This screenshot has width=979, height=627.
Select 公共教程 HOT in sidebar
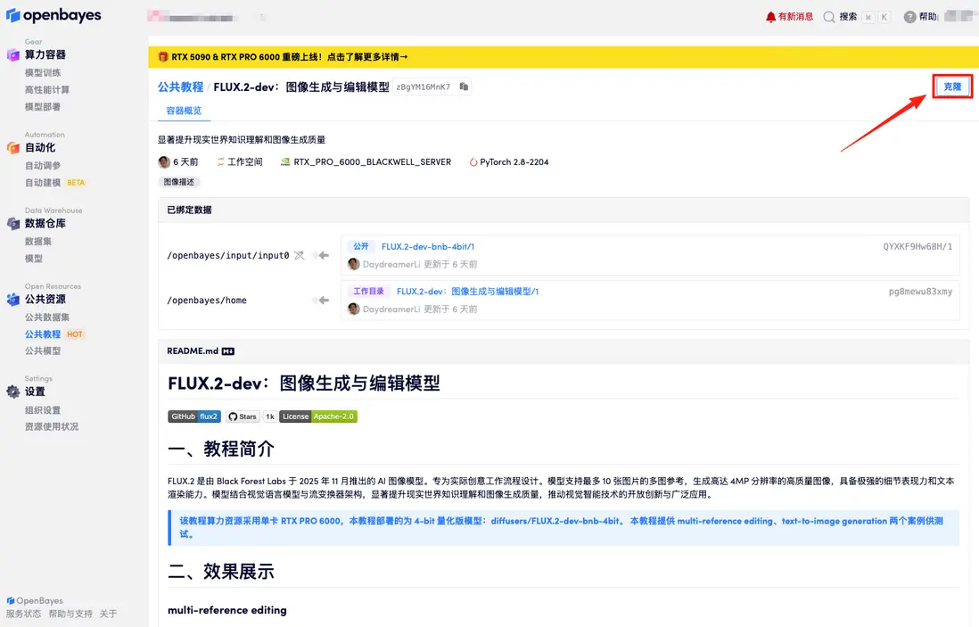[53, 334]
